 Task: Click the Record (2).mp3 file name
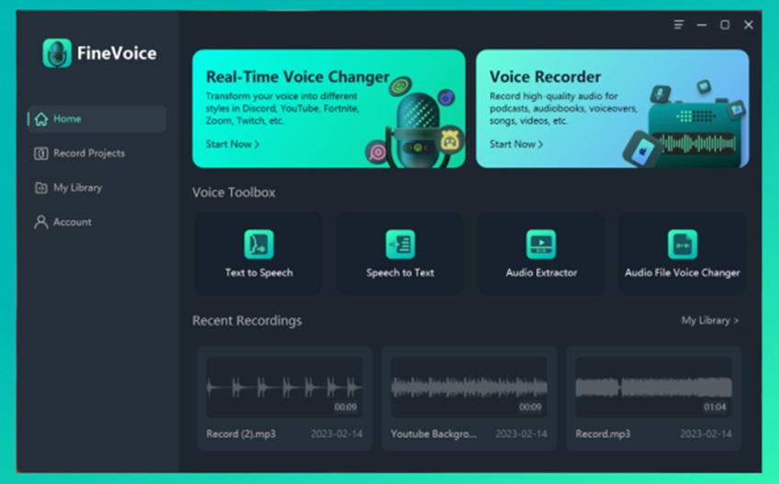click(x=241, y=433)
